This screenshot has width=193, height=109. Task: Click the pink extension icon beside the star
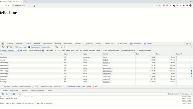click(164, 5)
